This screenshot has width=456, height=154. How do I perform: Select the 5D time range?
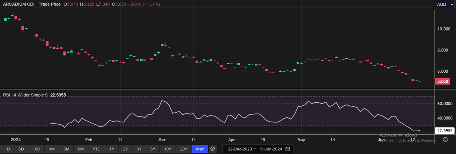point(21,149)
